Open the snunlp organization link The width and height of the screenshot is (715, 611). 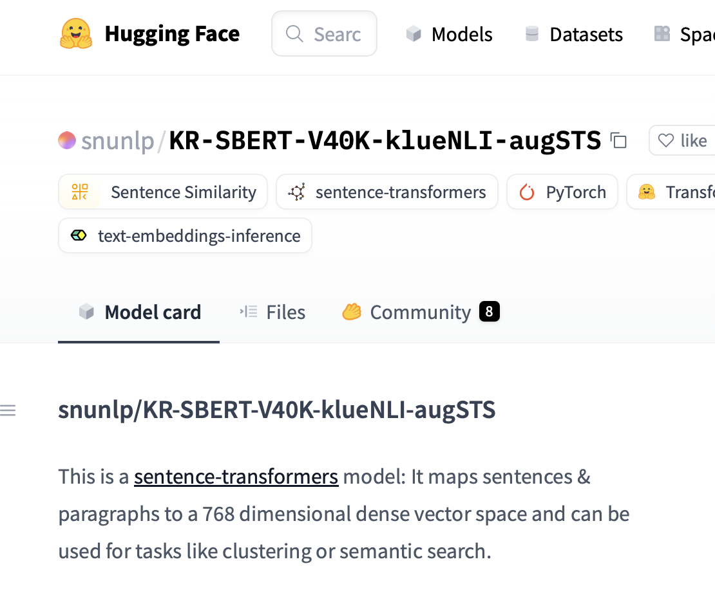pyautogui.click(x=118, y=141)
